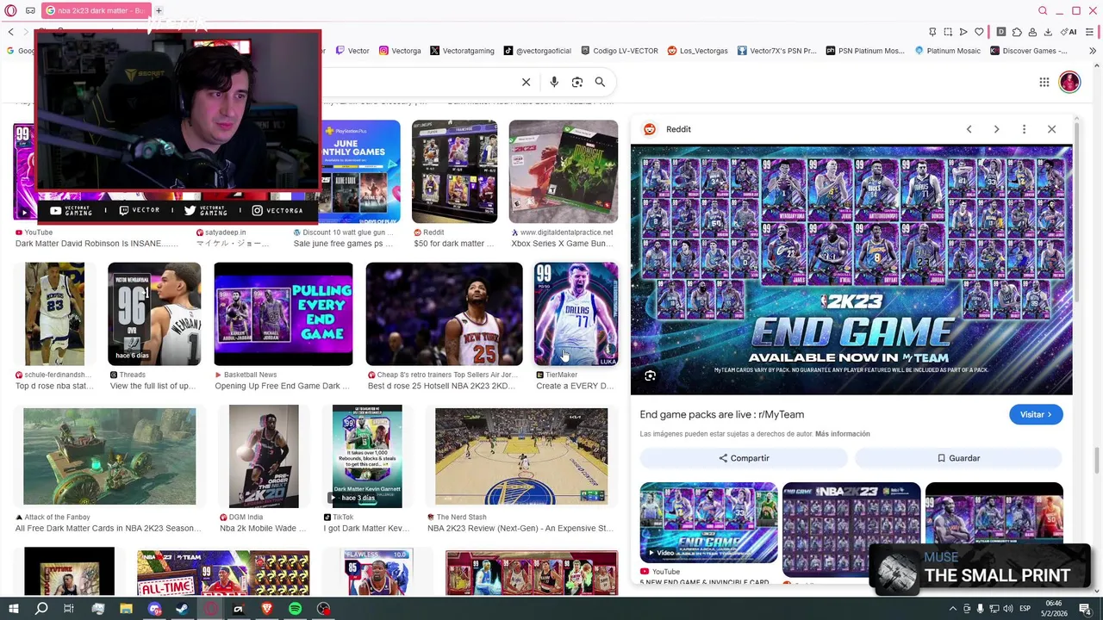Click the browser search icon in title bar
Viewport: 1103px width, 620px height.
(x=1043, y=10)
